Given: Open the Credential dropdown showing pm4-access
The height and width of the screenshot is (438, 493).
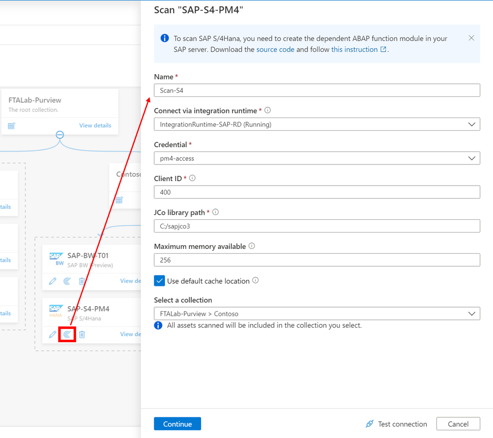Looking at the screenshot, I should coord(317,158).
